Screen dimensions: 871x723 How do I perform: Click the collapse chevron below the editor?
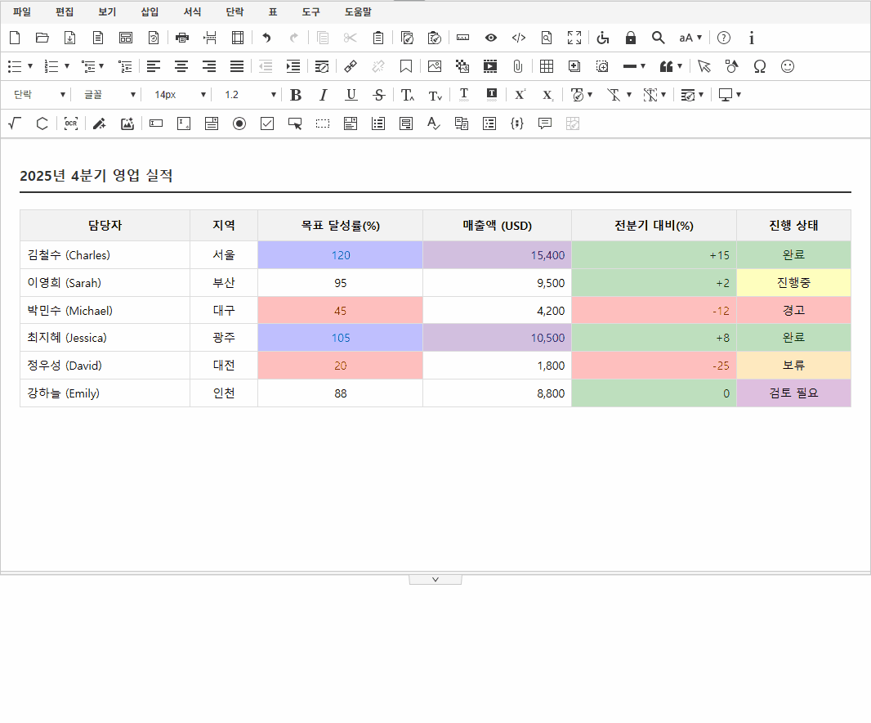click(435, 579)
